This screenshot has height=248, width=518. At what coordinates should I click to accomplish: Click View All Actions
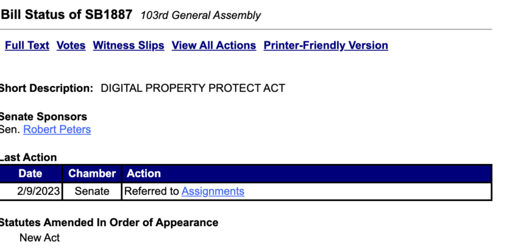214,46
